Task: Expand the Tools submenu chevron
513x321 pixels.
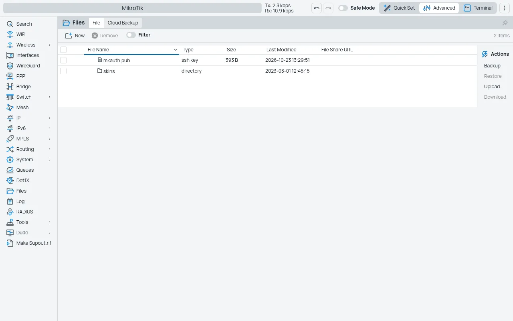Action: 50,222
